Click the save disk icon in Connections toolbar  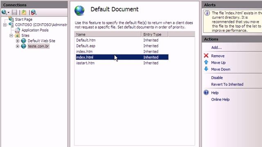click(14, 12)
